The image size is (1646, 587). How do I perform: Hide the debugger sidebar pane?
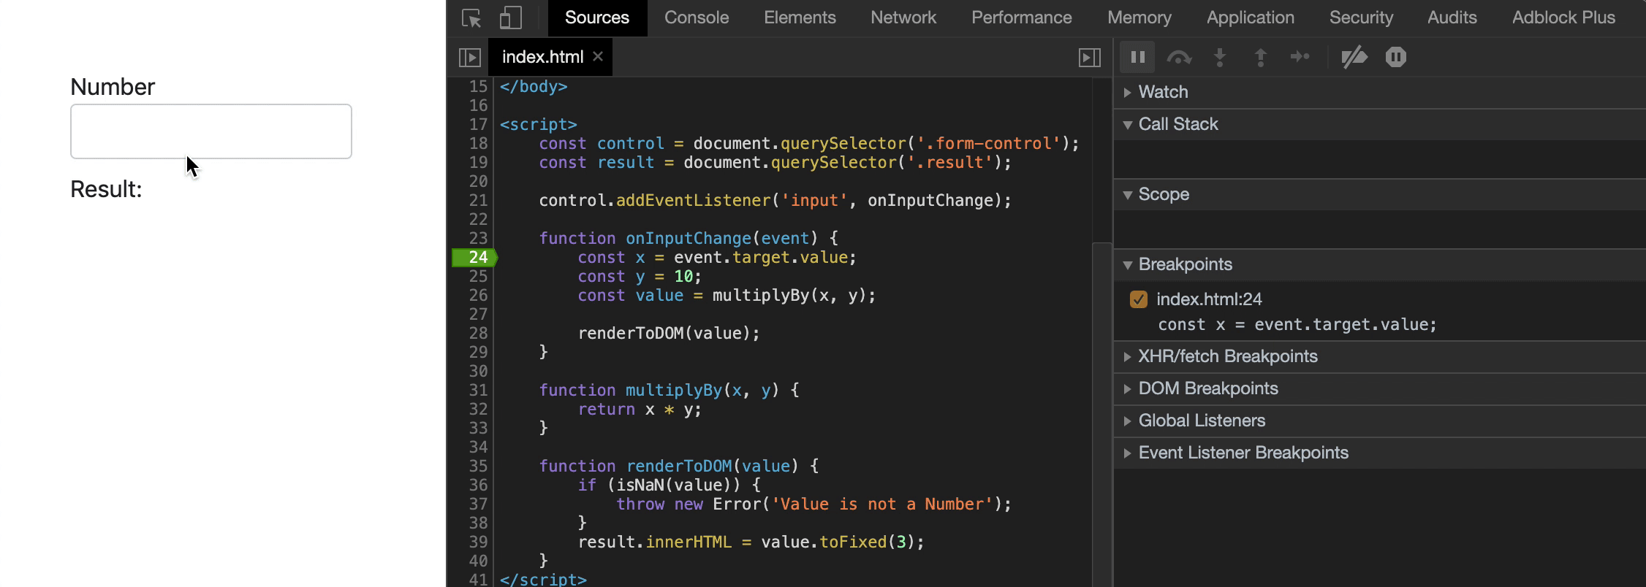[x=1089, y=57]
